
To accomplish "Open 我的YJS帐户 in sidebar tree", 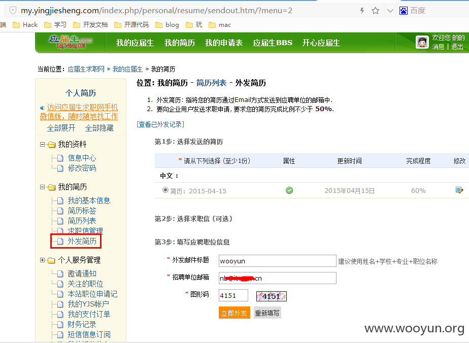I will (88, 304).
